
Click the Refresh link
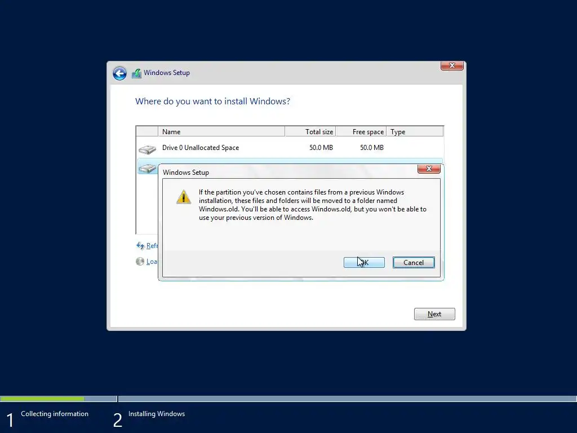pos(152,246)
